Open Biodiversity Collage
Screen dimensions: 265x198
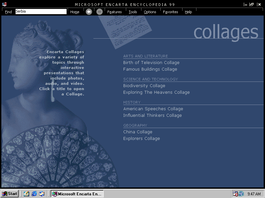(x=144, y=86)
